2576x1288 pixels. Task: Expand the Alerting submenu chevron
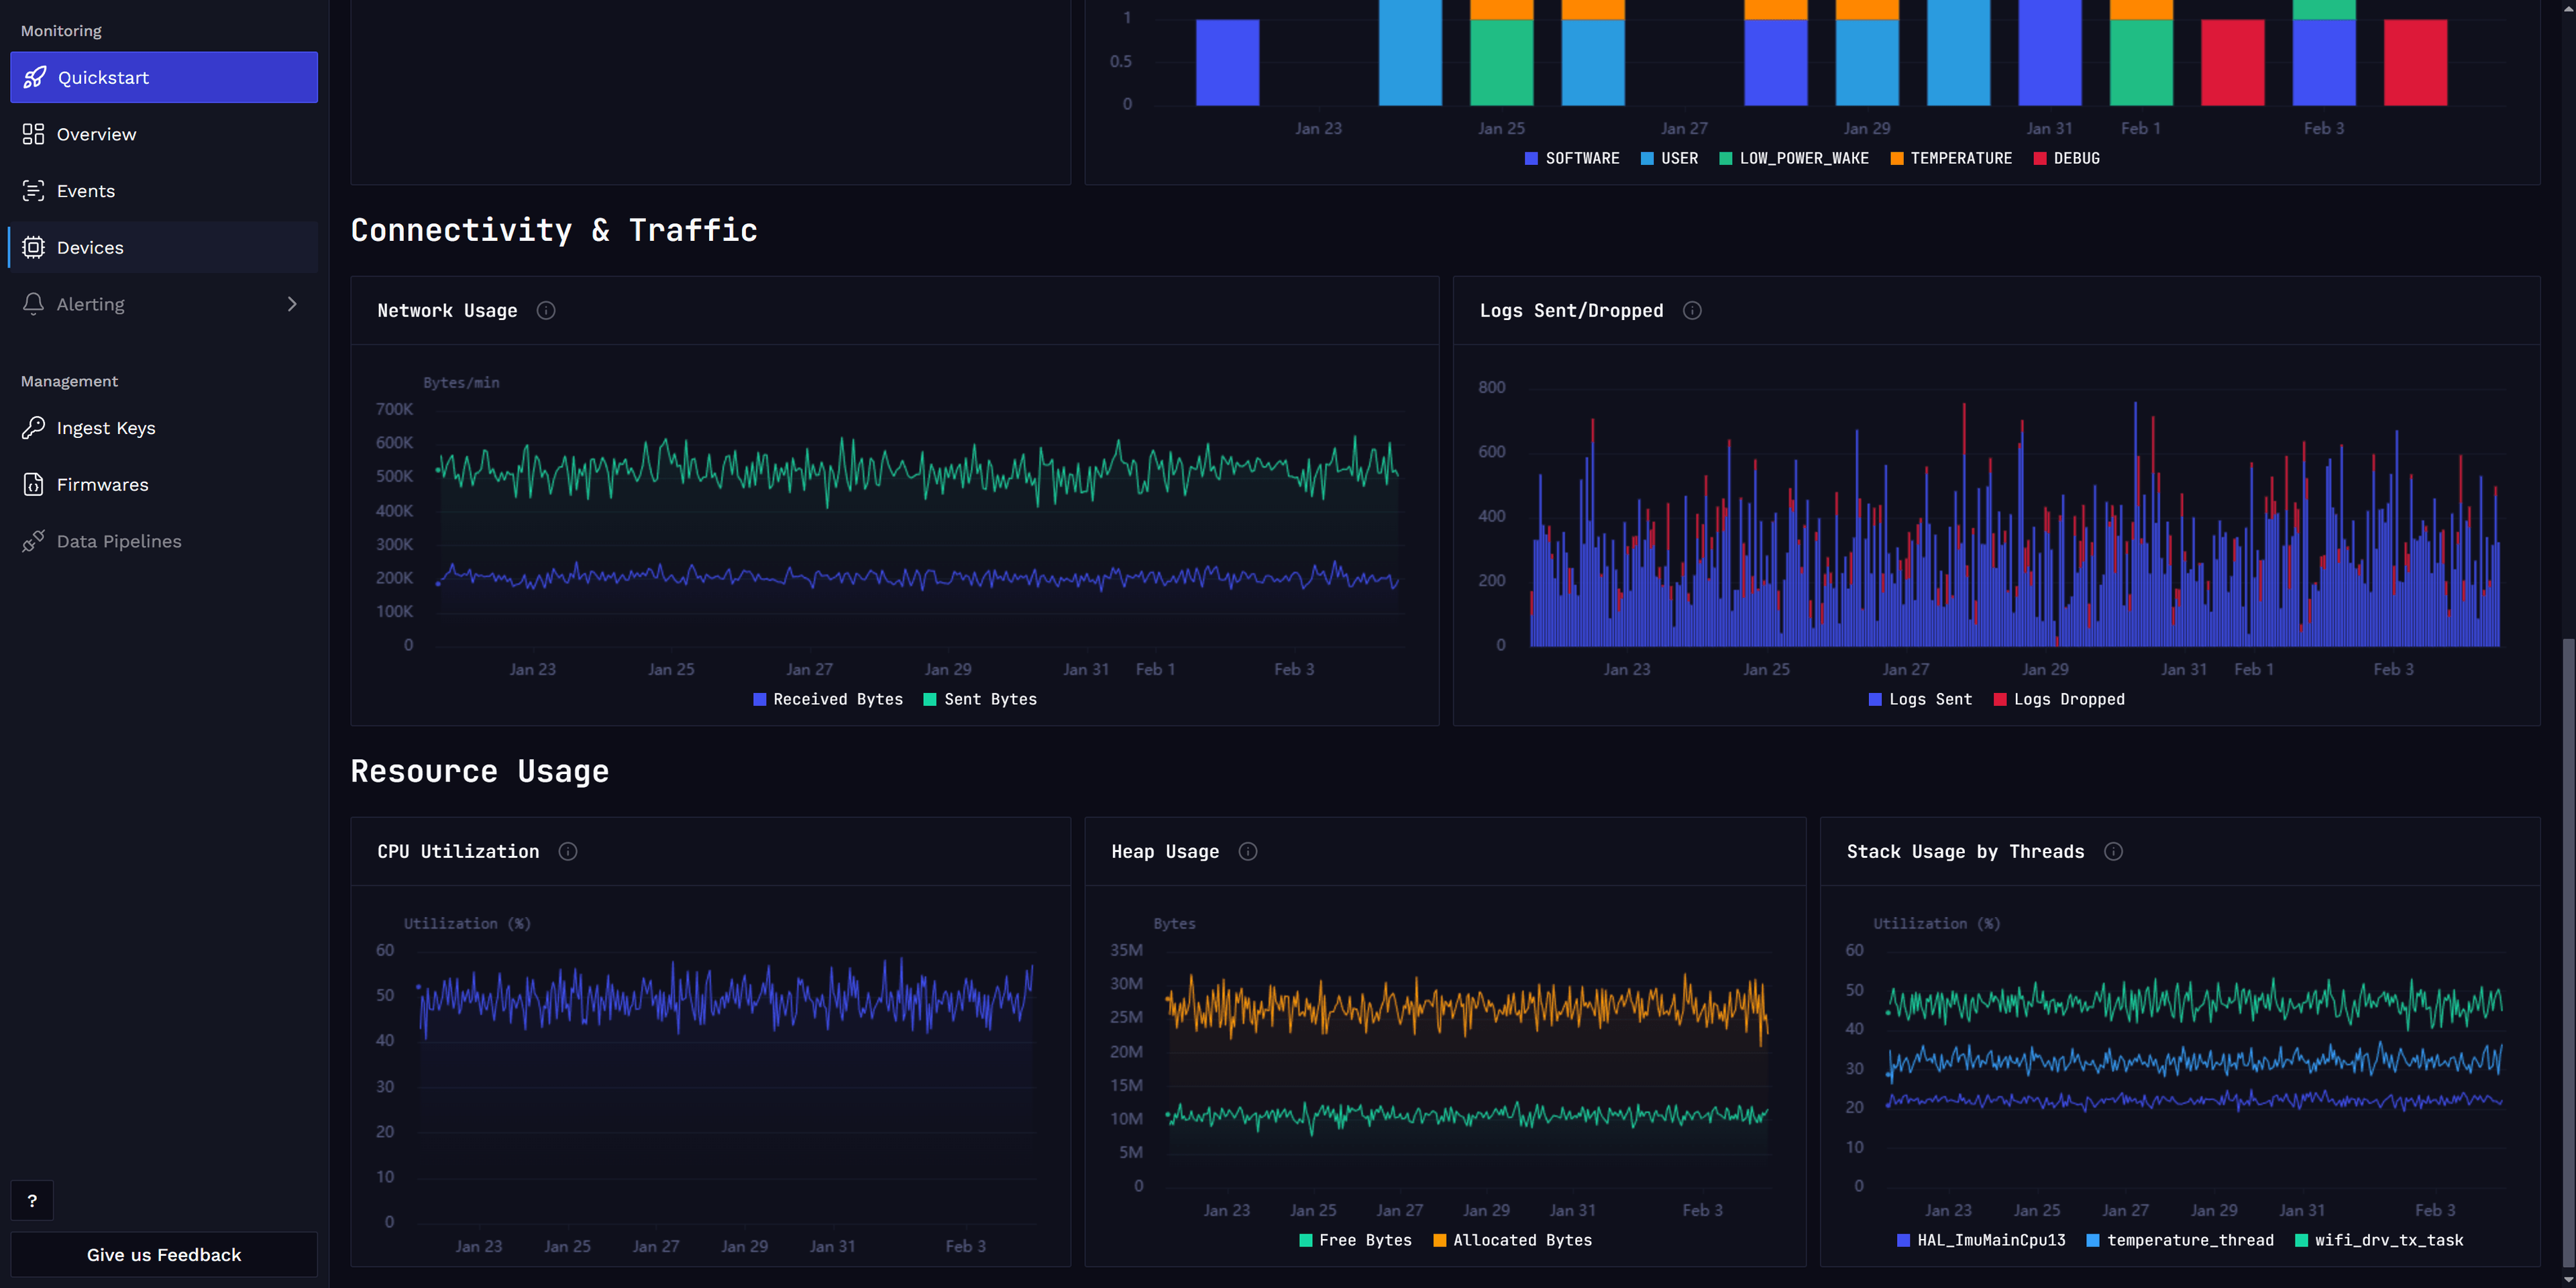[292, 304]
